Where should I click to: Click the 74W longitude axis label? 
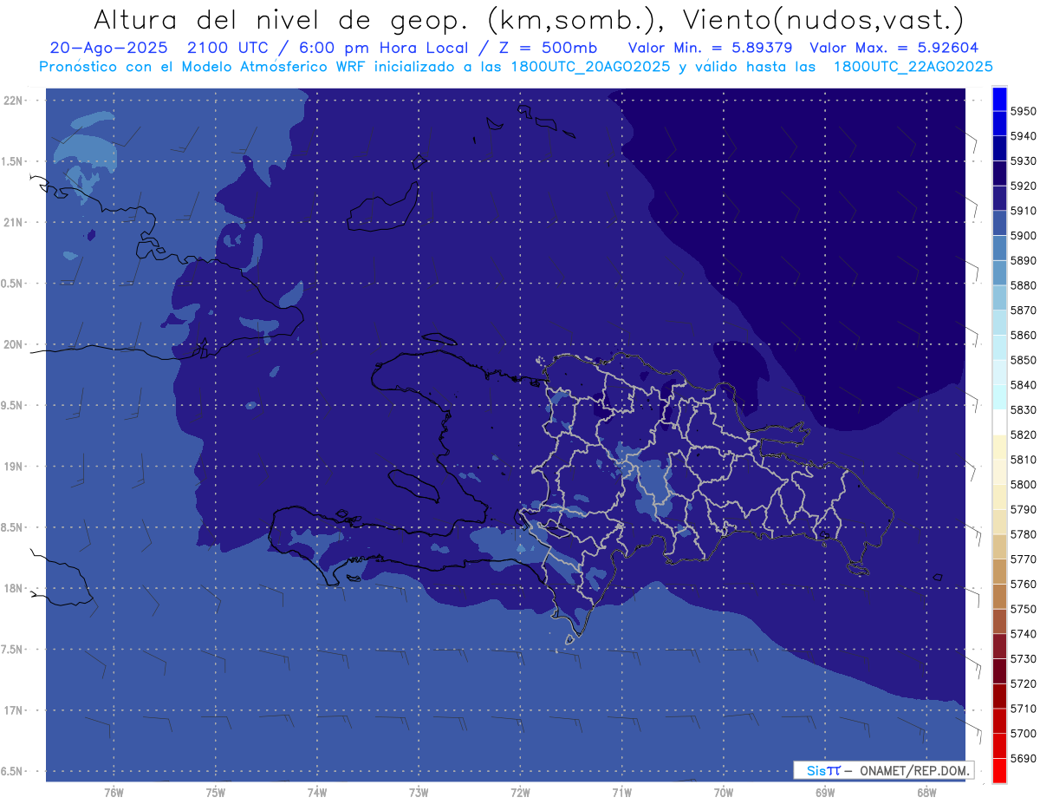click(x=317, y=792)
